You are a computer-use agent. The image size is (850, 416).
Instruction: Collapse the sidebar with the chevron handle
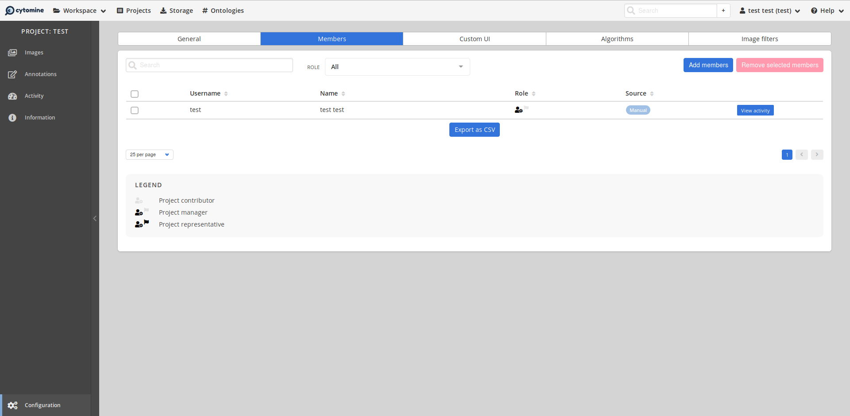[x=95, y=218]
